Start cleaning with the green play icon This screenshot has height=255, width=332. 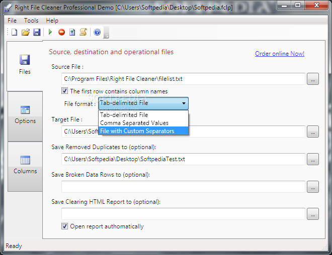point(50,32)
